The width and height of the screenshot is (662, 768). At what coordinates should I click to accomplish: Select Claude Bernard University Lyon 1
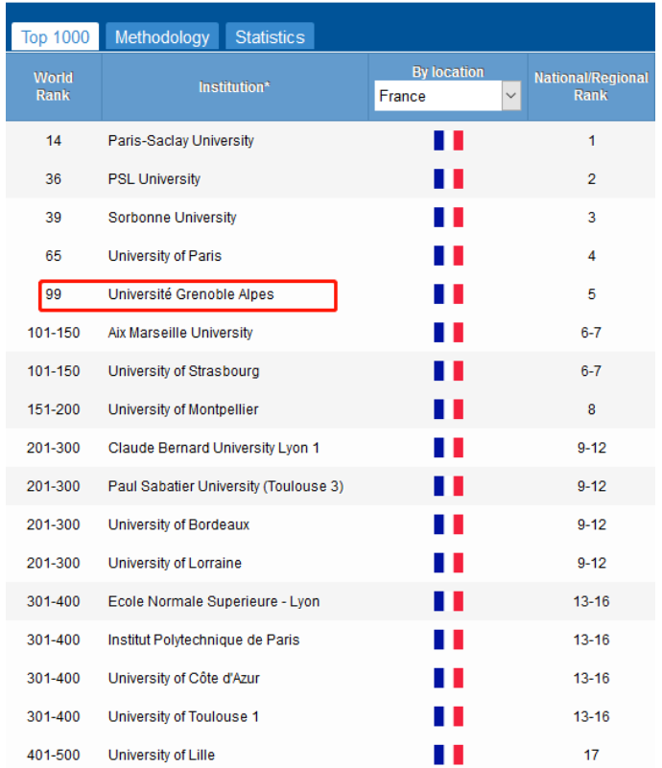click(214, 448)
